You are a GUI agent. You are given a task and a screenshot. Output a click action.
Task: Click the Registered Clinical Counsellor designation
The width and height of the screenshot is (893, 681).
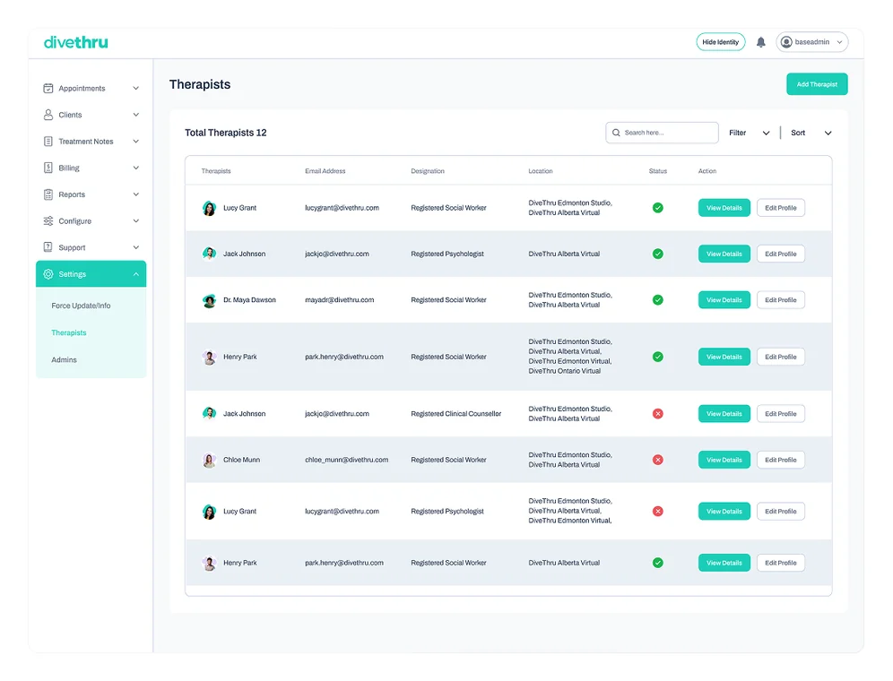pos(456,414)
